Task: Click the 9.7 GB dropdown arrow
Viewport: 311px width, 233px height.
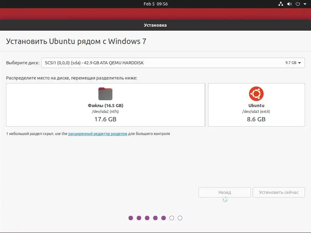Action: tap(299, 63)
